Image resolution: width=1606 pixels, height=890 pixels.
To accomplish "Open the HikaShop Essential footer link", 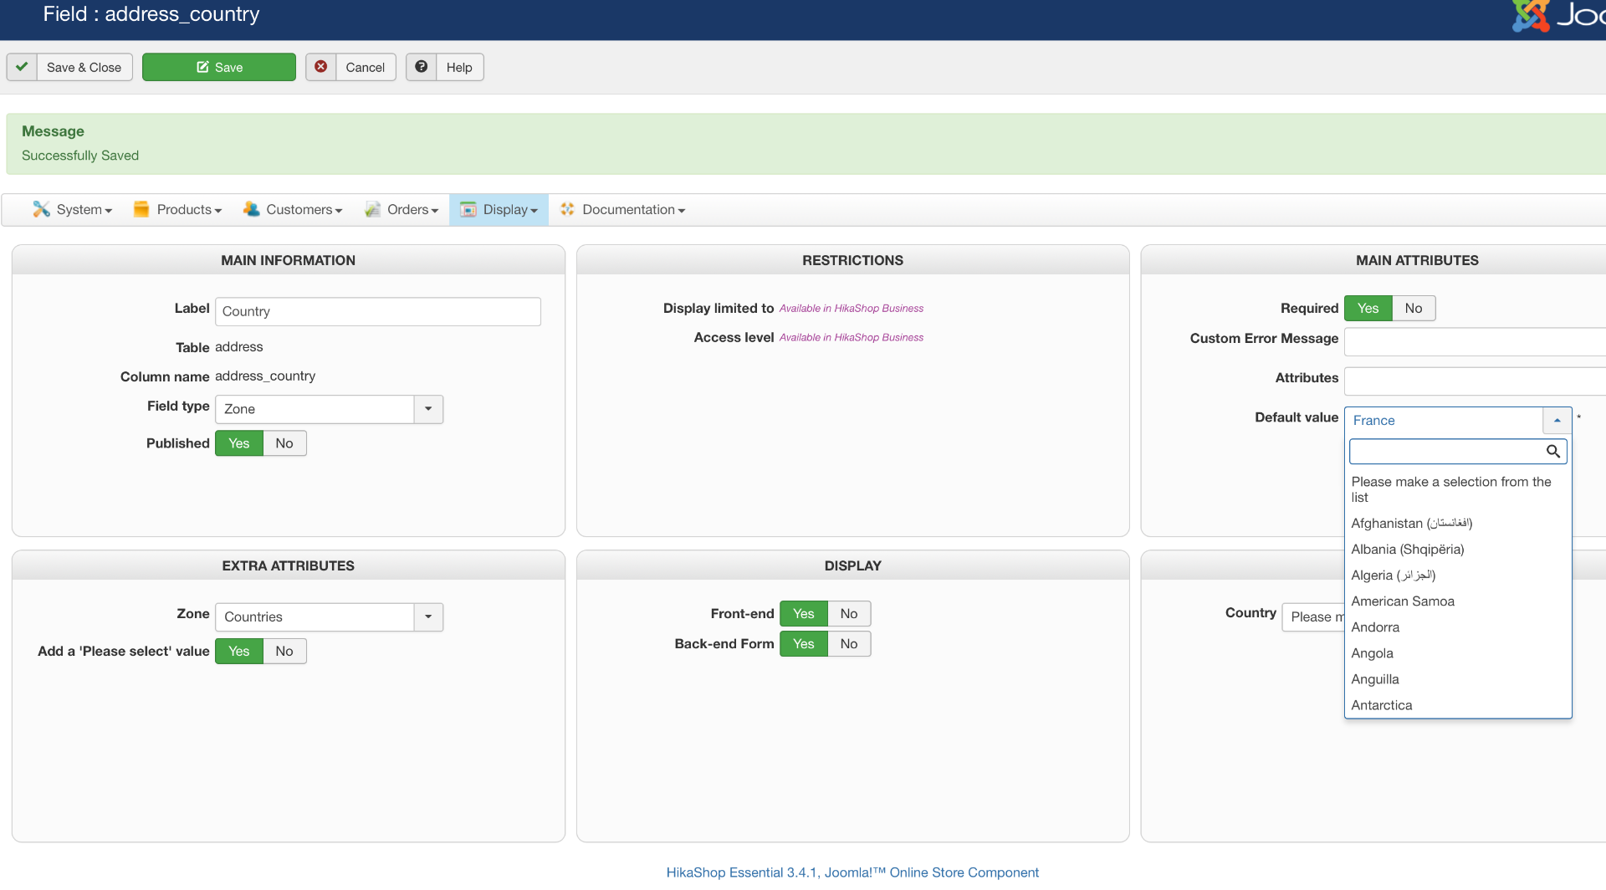I will point(852,872).
